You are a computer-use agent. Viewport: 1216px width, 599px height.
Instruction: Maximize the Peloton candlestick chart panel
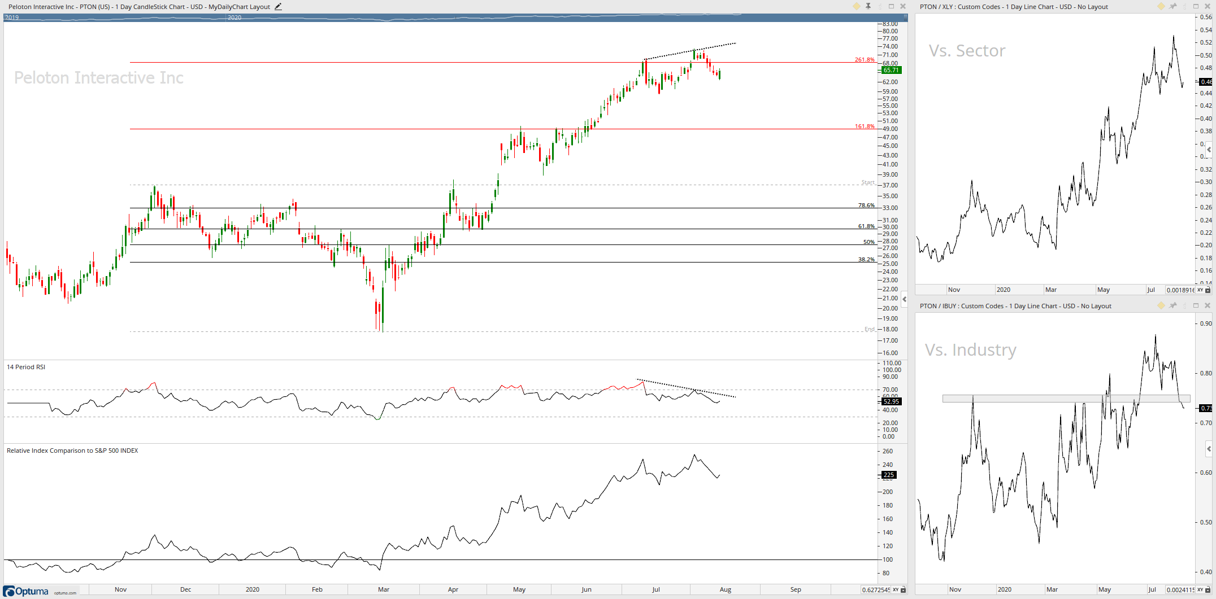[892, 6]
